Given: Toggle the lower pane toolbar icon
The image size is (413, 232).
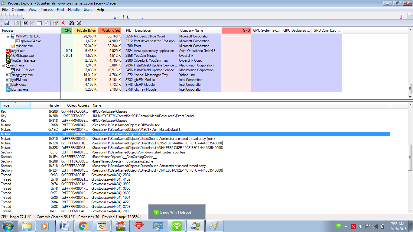Looking at the screenshot, I should pos(39,23).
